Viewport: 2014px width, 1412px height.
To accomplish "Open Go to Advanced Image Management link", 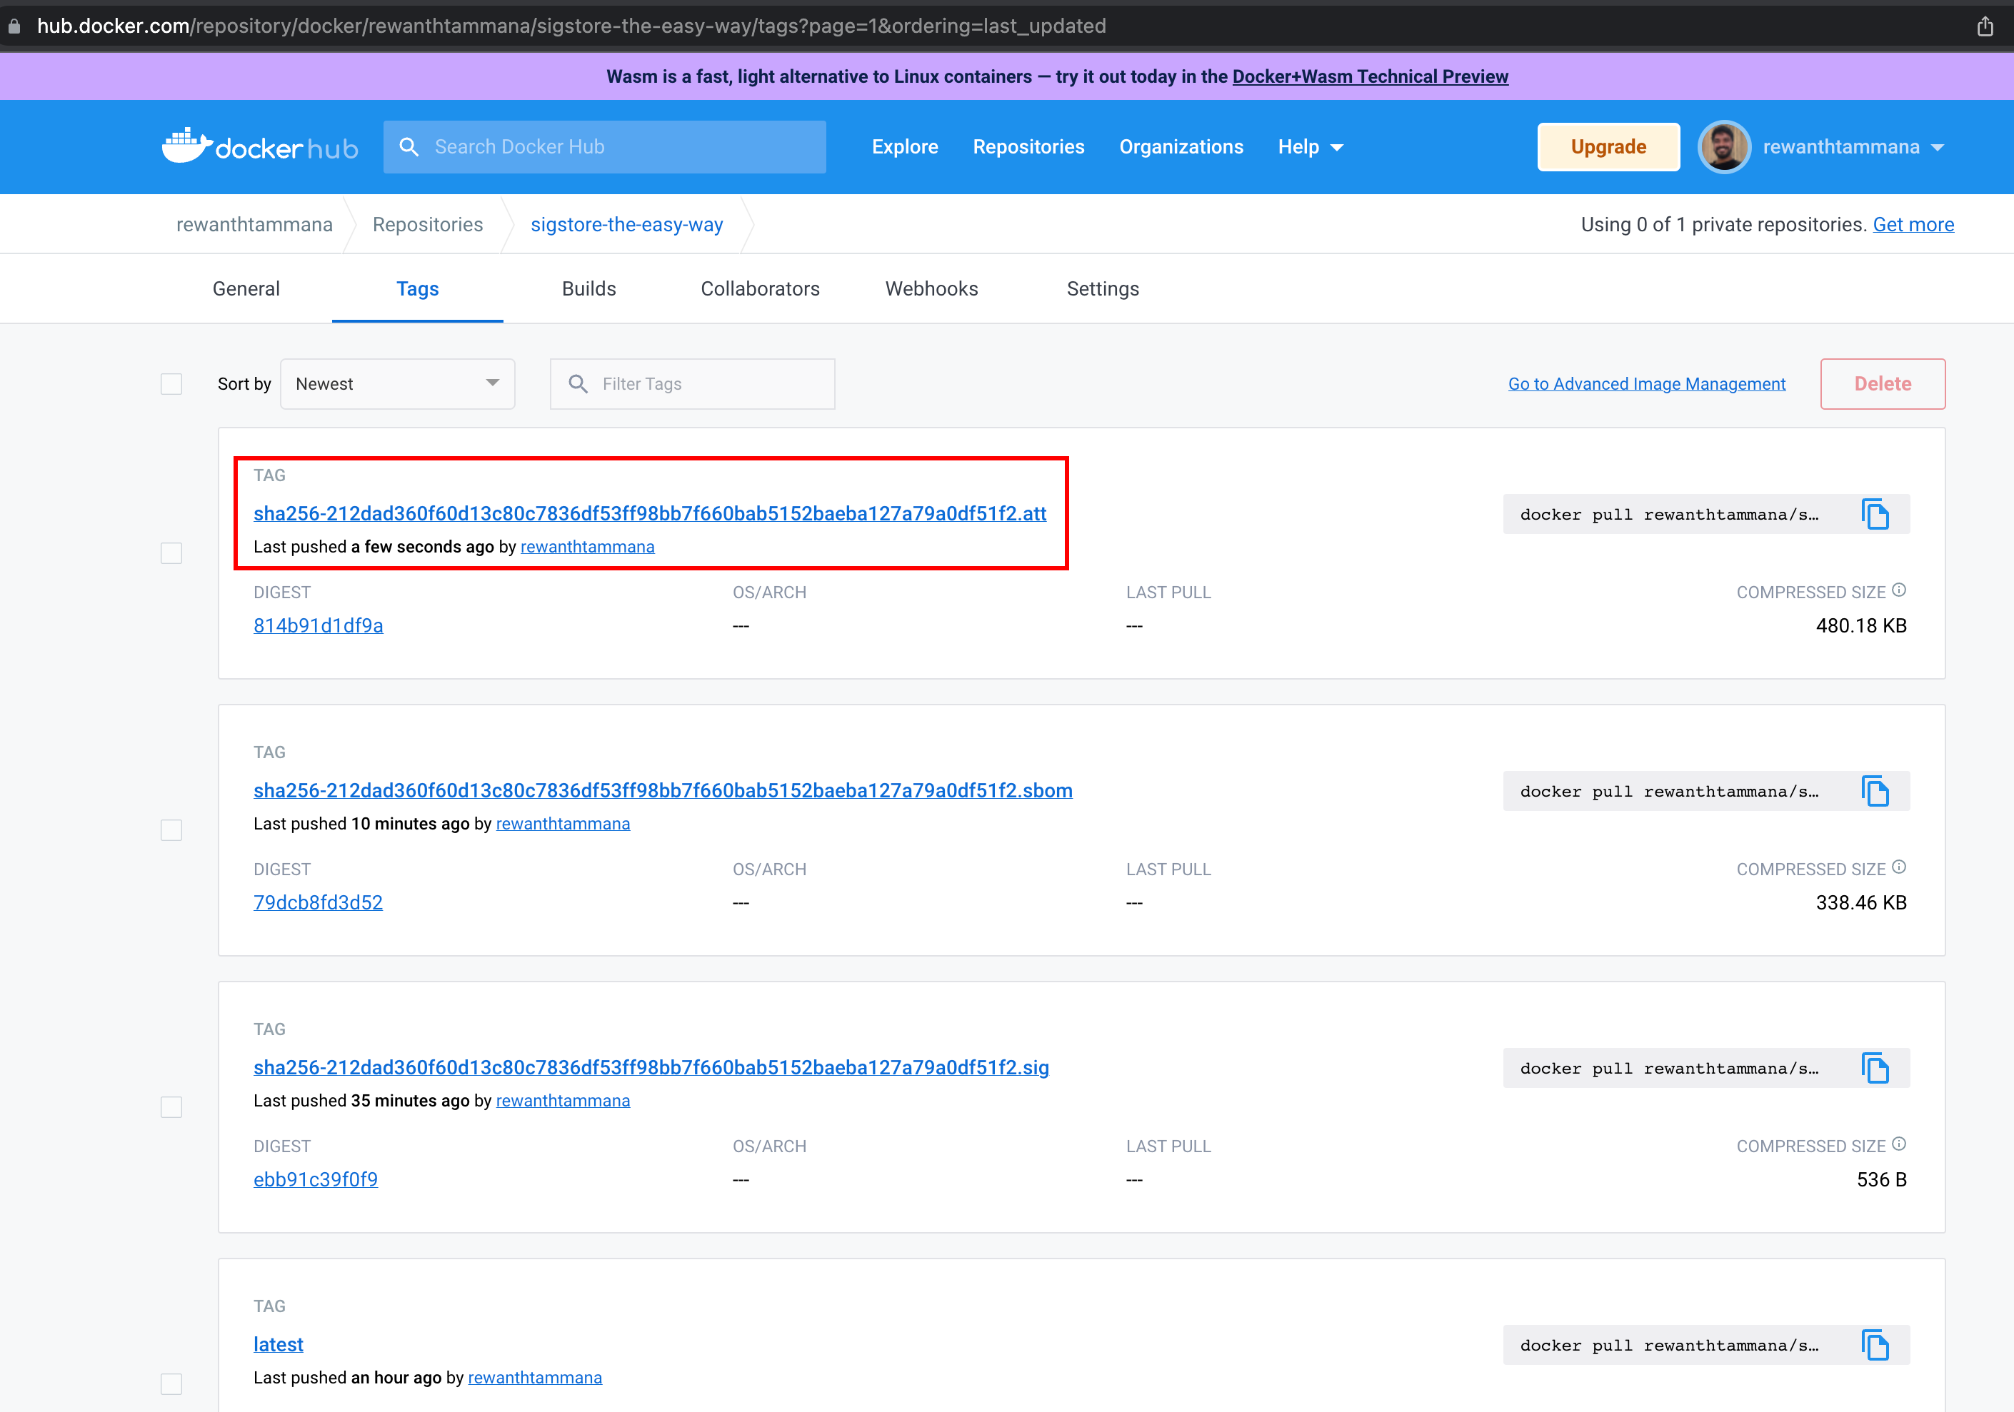I will click(1646, 384).
